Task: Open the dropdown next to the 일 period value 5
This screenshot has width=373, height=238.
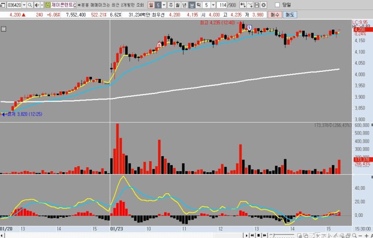Action: tap(164, 5)
